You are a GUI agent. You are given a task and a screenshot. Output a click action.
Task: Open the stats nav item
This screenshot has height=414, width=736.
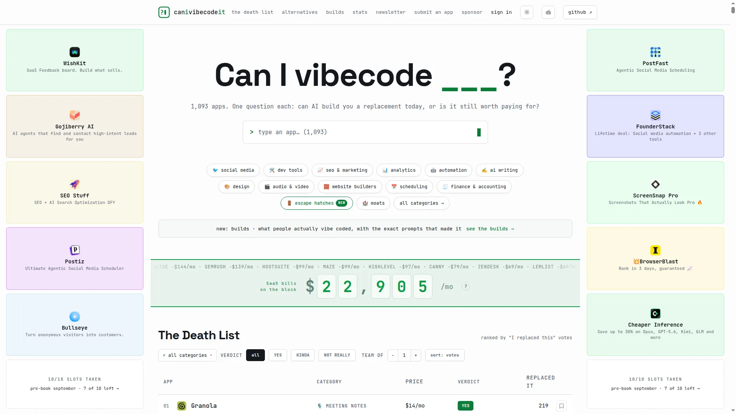(360, 12)
